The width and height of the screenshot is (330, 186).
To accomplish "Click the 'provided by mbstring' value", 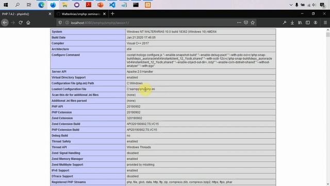I will coord(140,165).
